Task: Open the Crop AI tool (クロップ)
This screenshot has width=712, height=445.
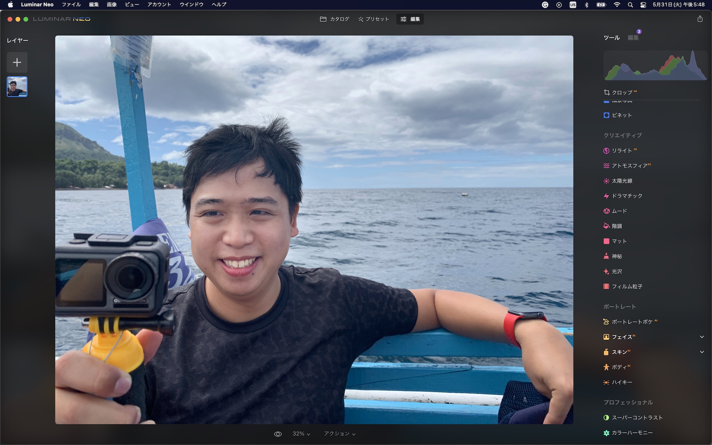Action: pyautogui.click(x=621, y=93)
